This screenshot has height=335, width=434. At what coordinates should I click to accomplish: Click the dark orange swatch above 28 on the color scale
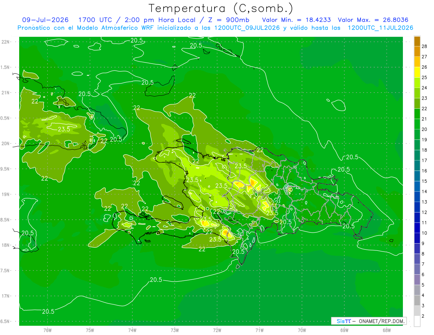417,41
